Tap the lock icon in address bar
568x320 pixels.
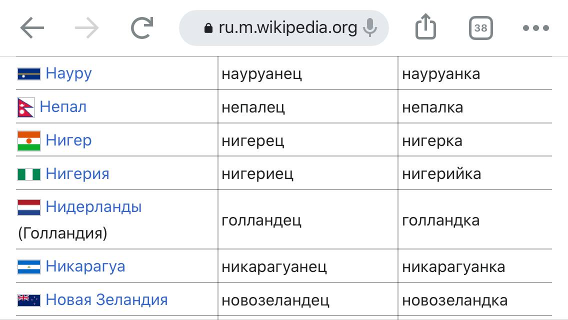pos(208,28)
